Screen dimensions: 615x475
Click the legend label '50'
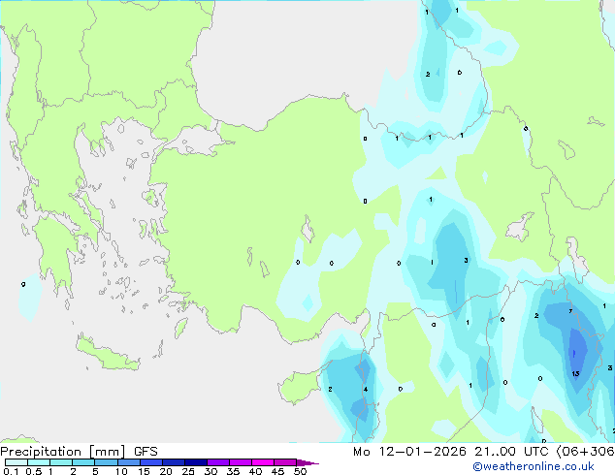(x=301, y=471)
